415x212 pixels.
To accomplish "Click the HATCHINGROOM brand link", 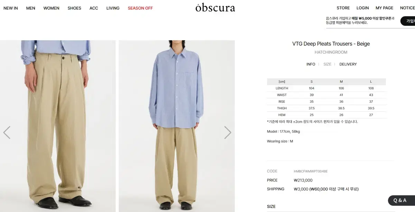I will [x=331, y=52].
